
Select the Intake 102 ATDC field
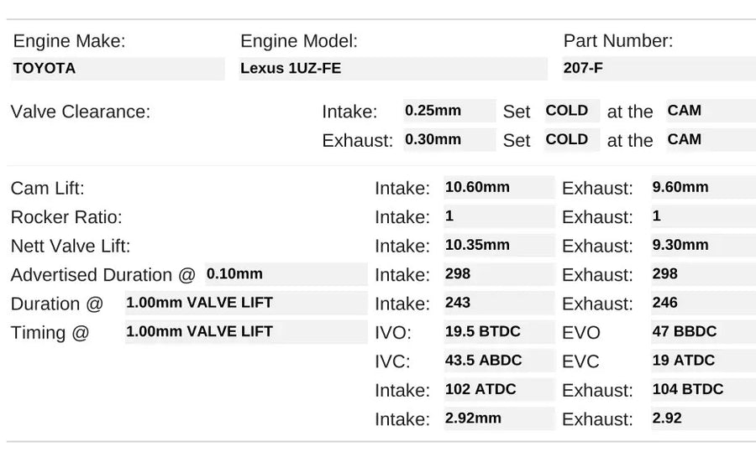click(x=499, y=389)
